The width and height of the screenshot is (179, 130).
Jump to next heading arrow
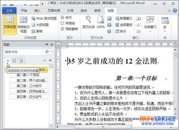pos(50,60)
